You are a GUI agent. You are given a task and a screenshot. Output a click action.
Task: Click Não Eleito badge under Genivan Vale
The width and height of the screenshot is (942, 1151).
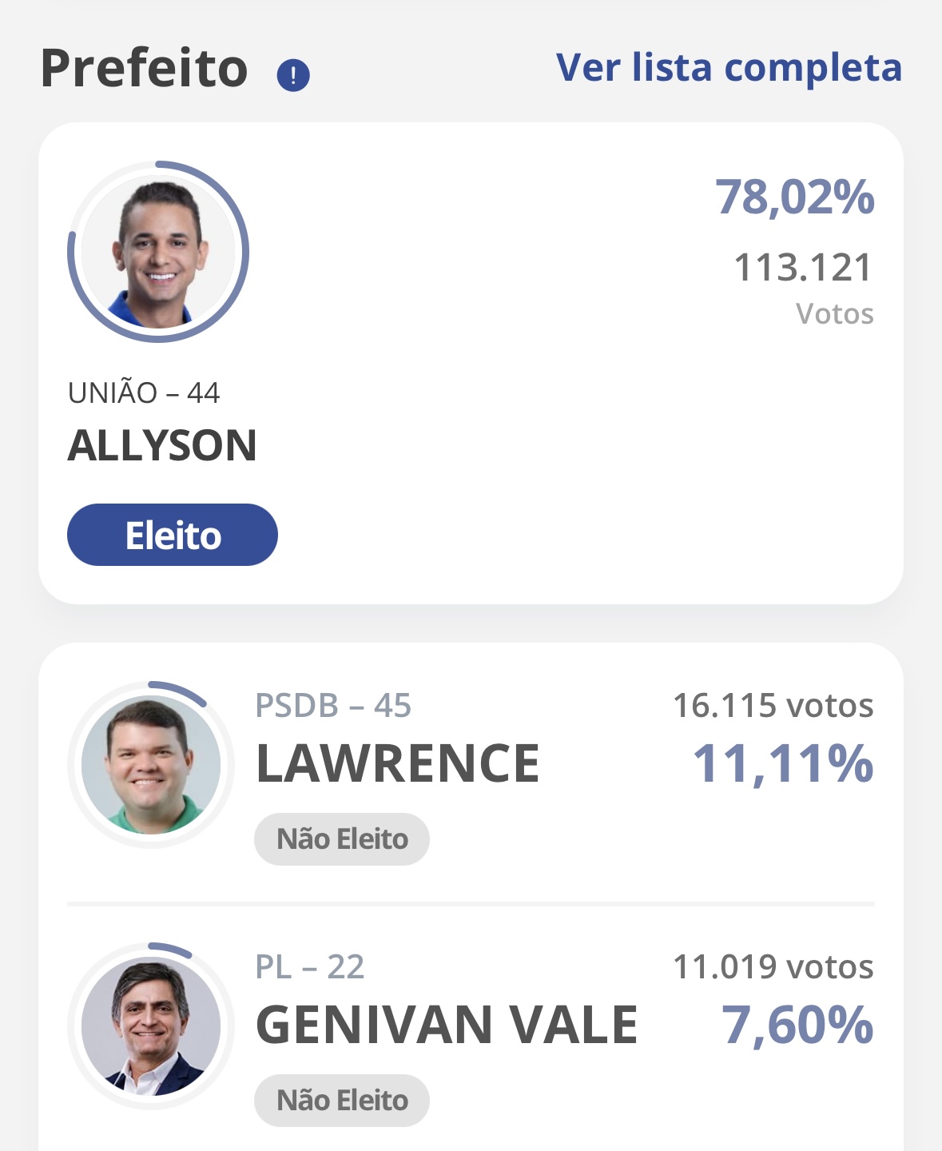point(342,1101)
